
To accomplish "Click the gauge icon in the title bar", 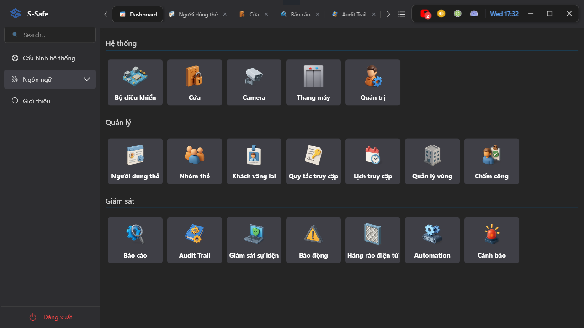I will (x=474, y=14).
